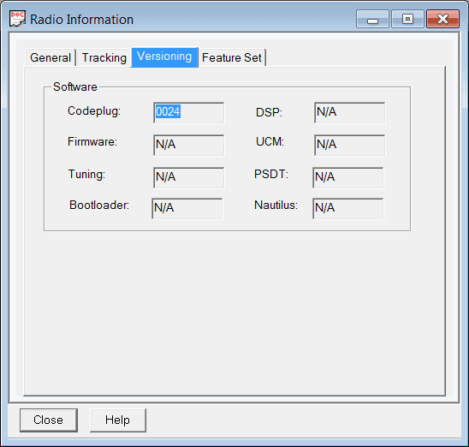
Task: Click the Radio Information window icon
Action: pos(17,19)
